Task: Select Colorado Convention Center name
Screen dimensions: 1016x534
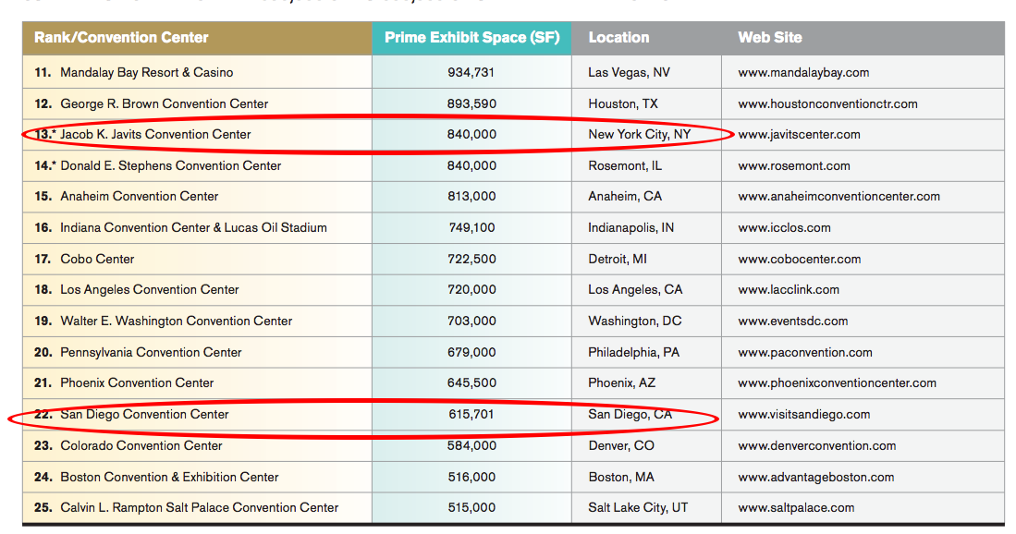Action: (141, 445)
